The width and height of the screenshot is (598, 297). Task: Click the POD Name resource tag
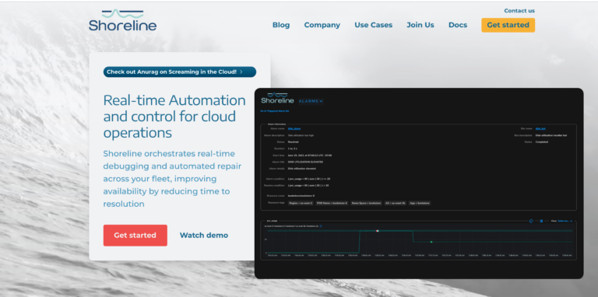[332, 203]
